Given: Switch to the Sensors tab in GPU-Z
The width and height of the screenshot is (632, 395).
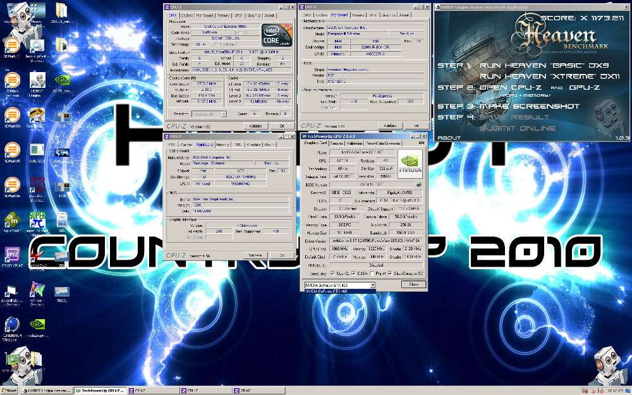Looking at the screenshot, I should click(x=337, y=143).
